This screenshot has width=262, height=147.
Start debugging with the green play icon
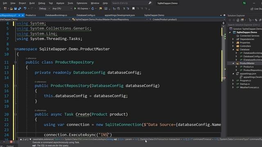[x=75, y=8]
